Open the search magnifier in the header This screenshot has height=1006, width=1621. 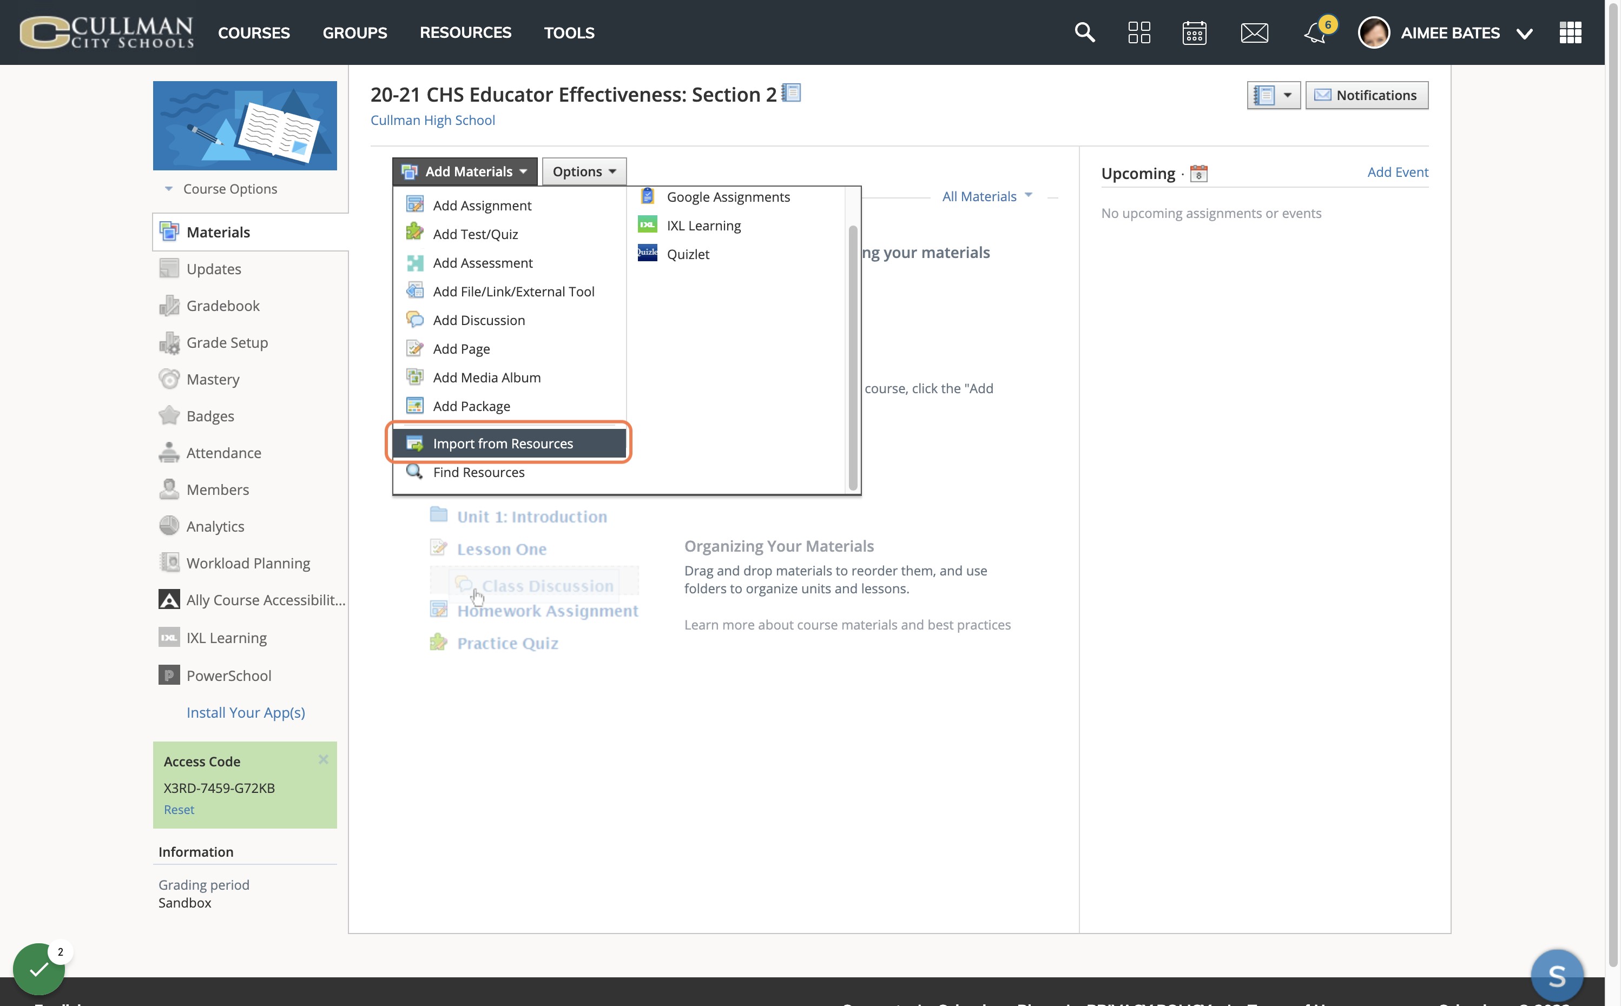click(x=1085, y=32)
